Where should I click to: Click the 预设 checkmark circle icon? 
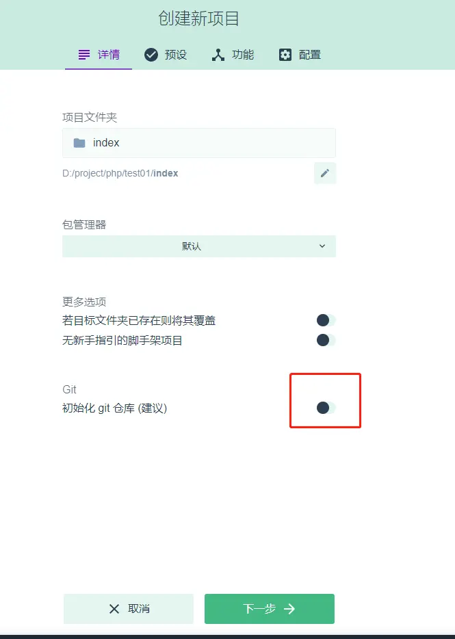pyautogui.click(x=151, y=55)
